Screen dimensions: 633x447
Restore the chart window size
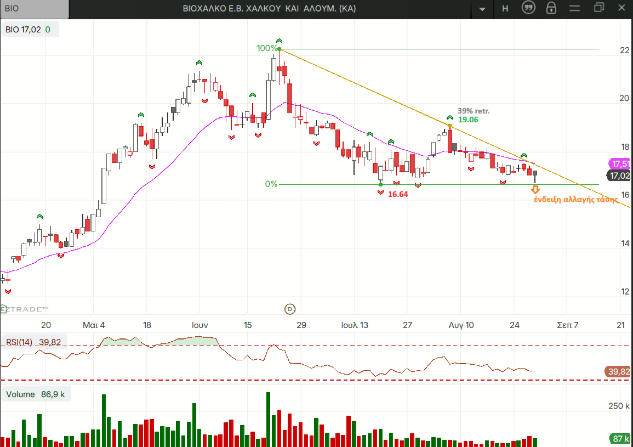598,8
